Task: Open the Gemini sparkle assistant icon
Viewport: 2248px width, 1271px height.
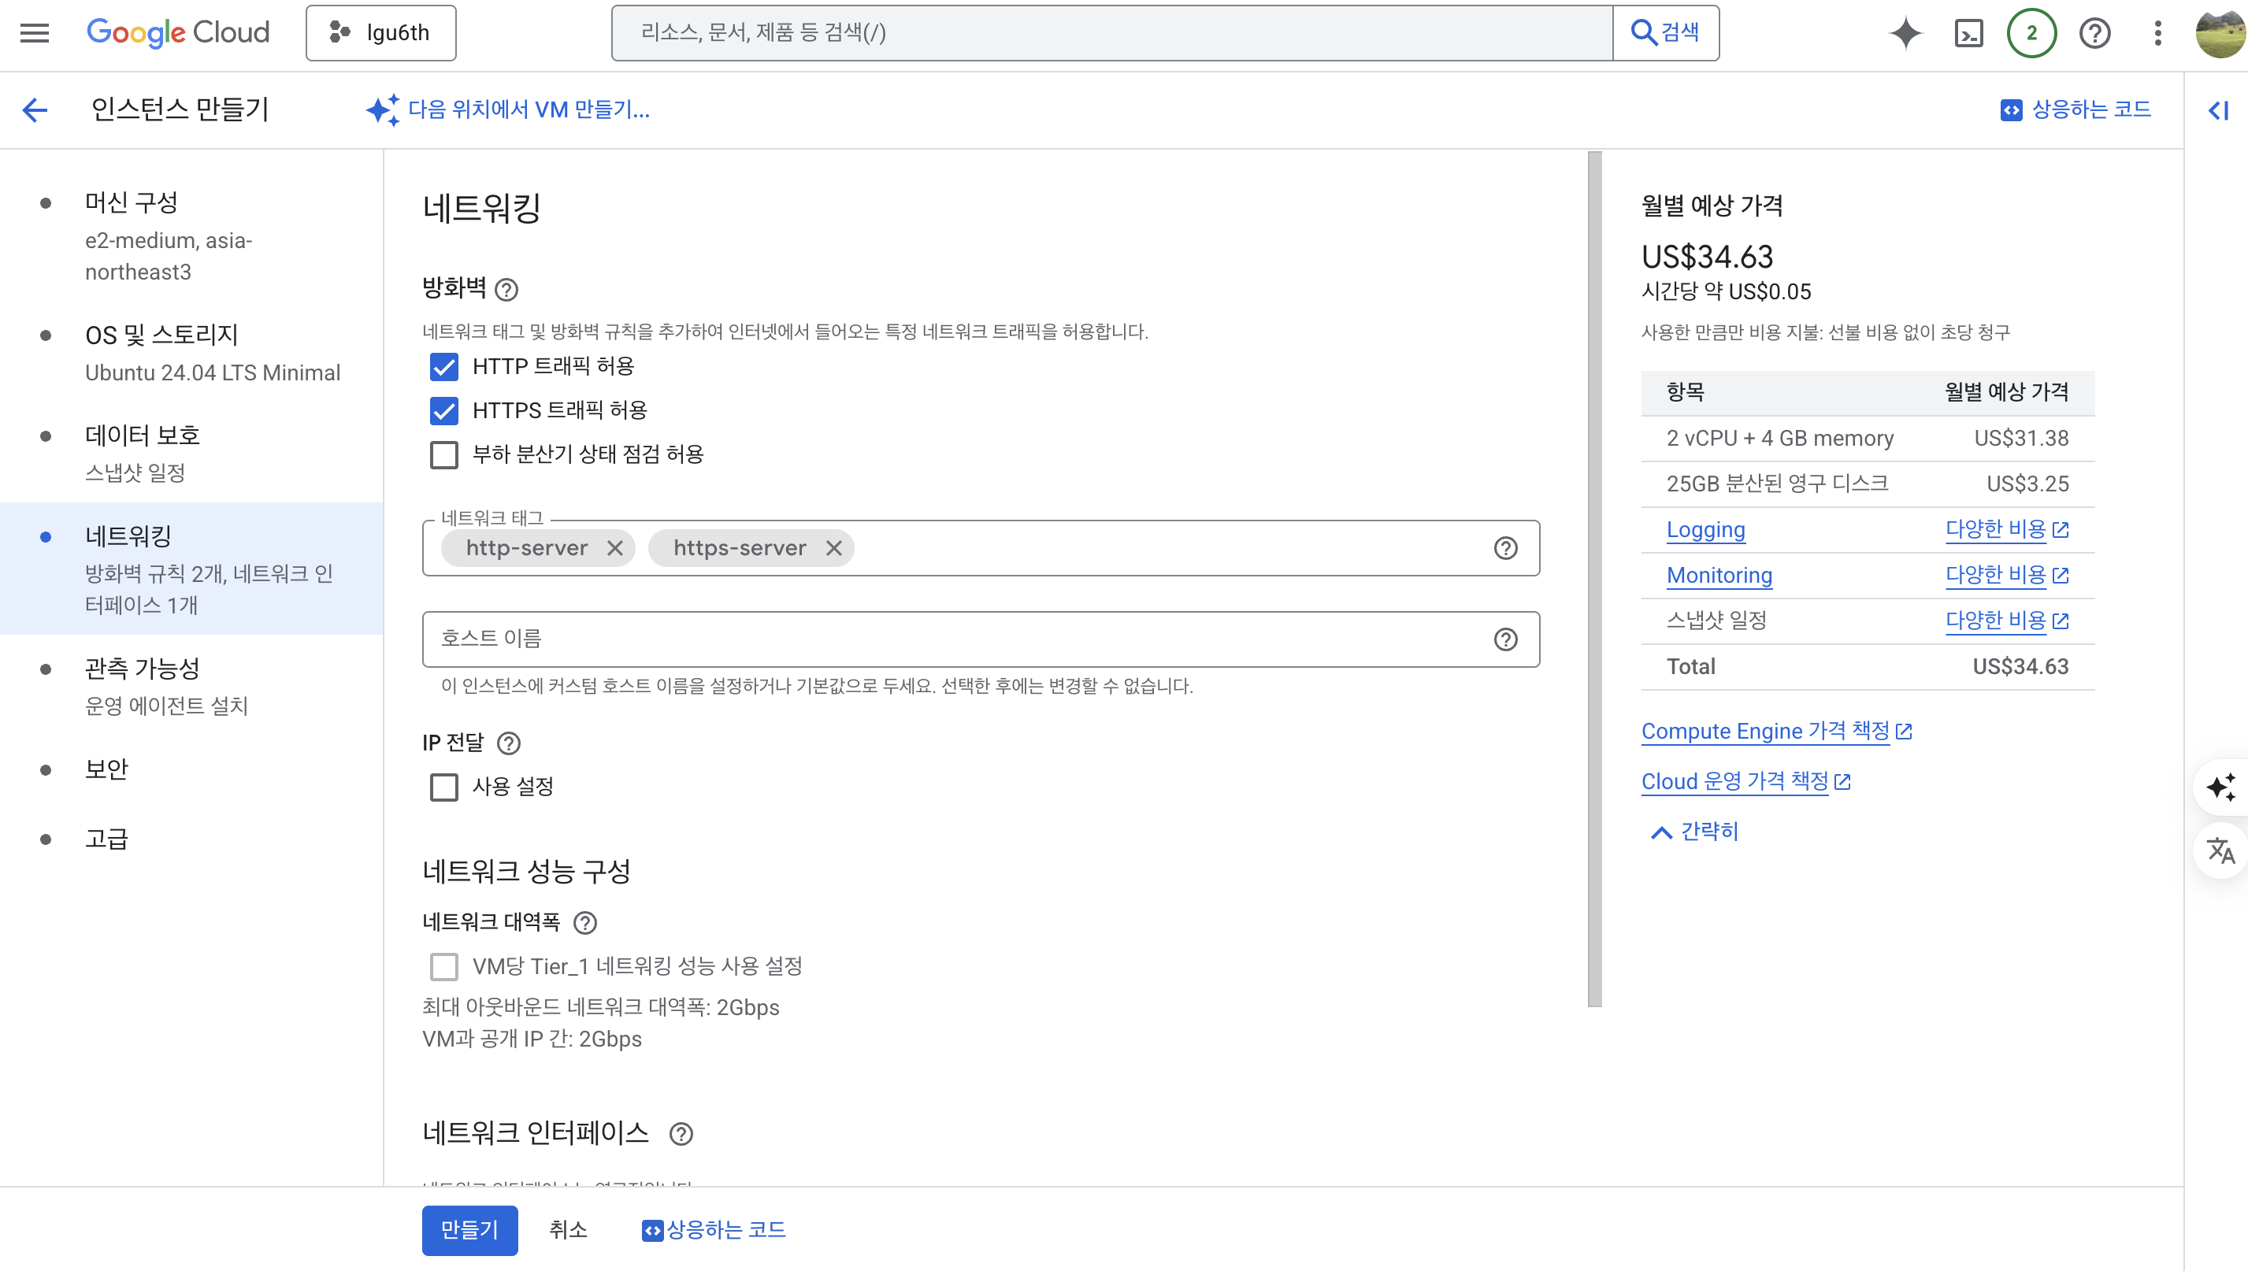Action: coord(1906,33)
